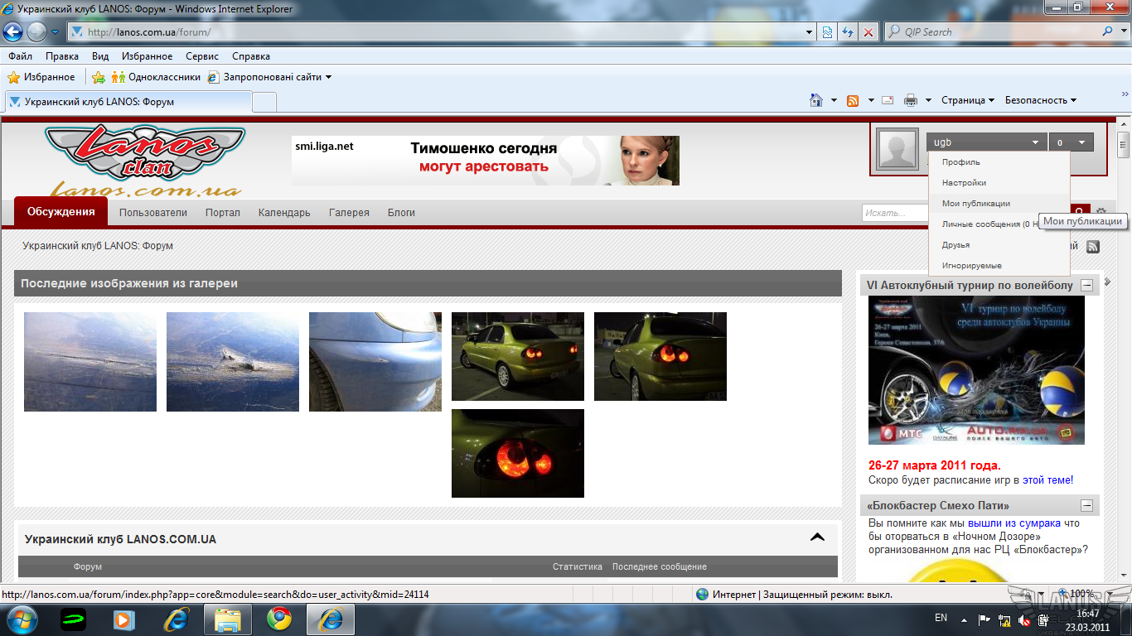The width and height of the screenshot is (1132, 636).
Task: Open the Вид menu
Action: (100, 56)
